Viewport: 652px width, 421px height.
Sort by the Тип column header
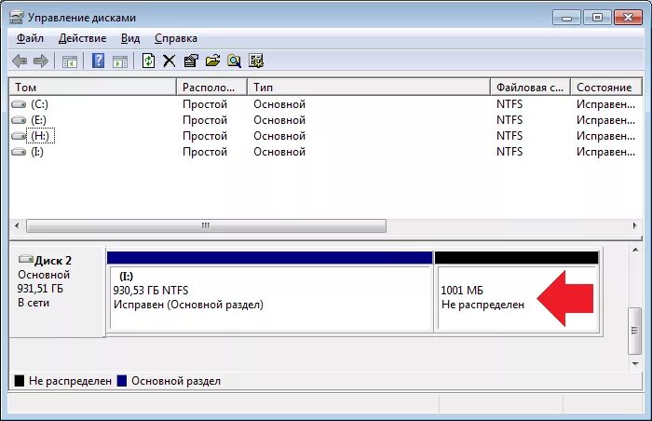pos(369,88)
